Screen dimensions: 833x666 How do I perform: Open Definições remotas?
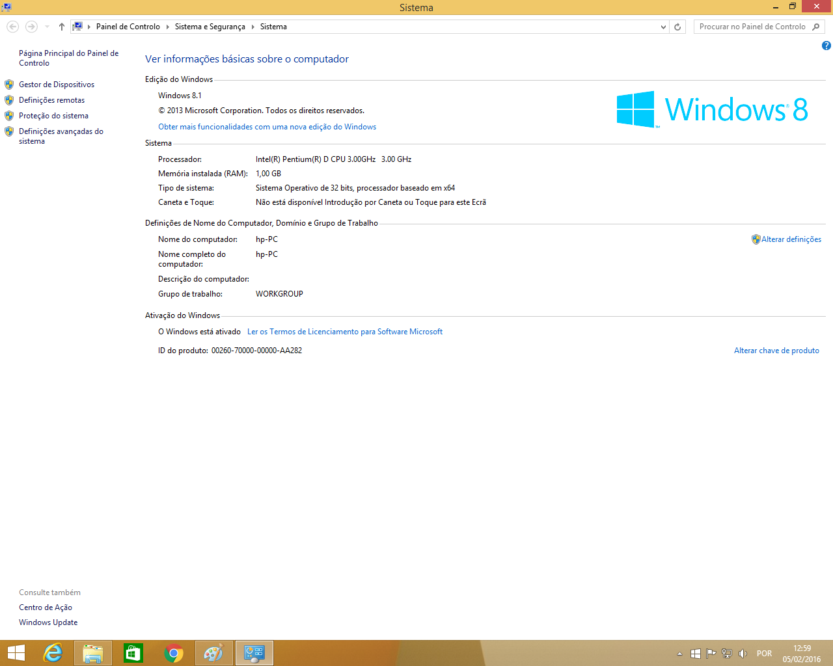point(51,100)
